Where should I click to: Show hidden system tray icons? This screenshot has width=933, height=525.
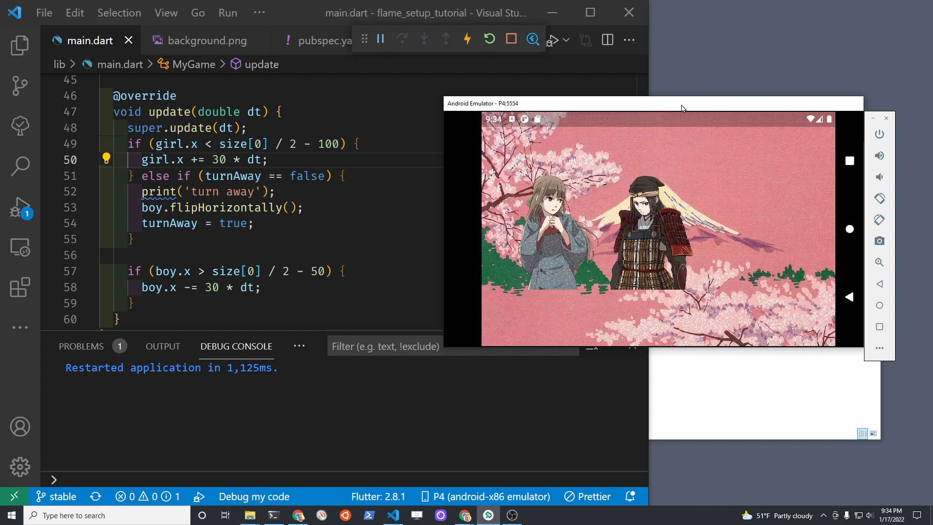[x=823, y=515]
